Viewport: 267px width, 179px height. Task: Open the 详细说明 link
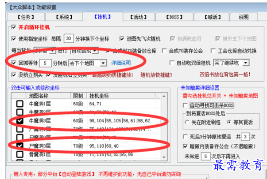coord(121,63)
